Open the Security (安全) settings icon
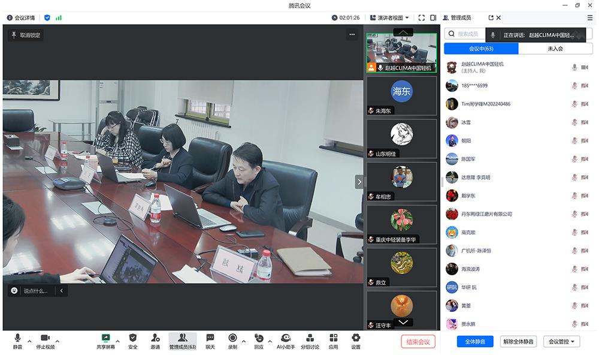Viewport: 599px width, 355px height. (x=133, y=338)
